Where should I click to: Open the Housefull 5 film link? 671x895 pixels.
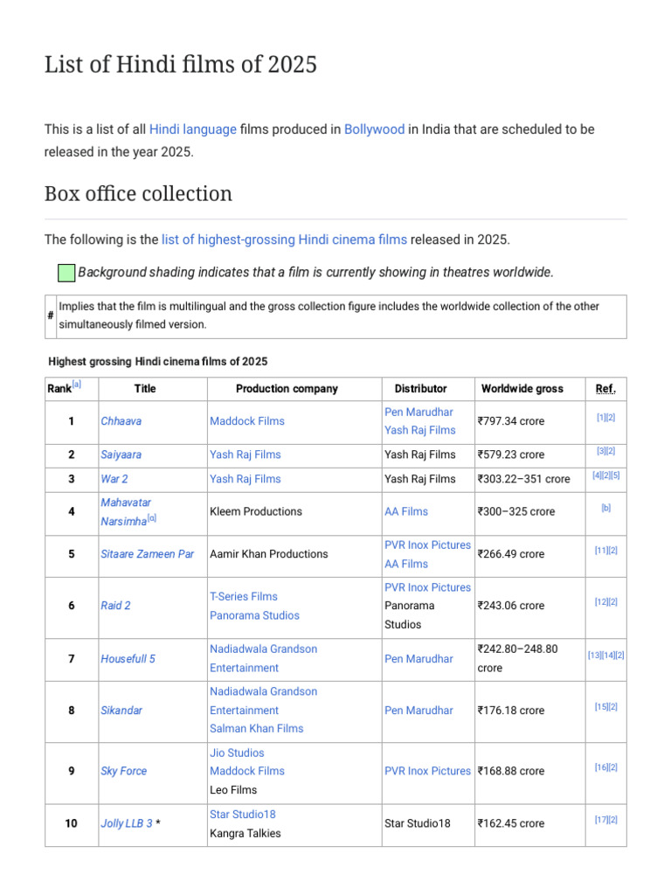point(128,659)
